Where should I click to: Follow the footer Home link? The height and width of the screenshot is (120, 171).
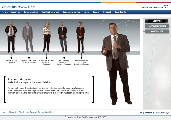(x=4, y=112)
